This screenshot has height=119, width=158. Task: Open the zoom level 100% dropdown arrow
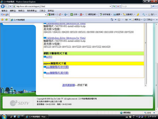pos(154,113)
